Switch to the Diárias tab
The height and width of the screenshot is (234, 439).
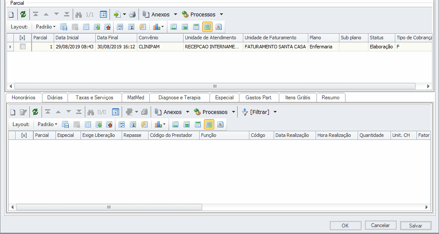pyautogui.click(x=55, y=98)
